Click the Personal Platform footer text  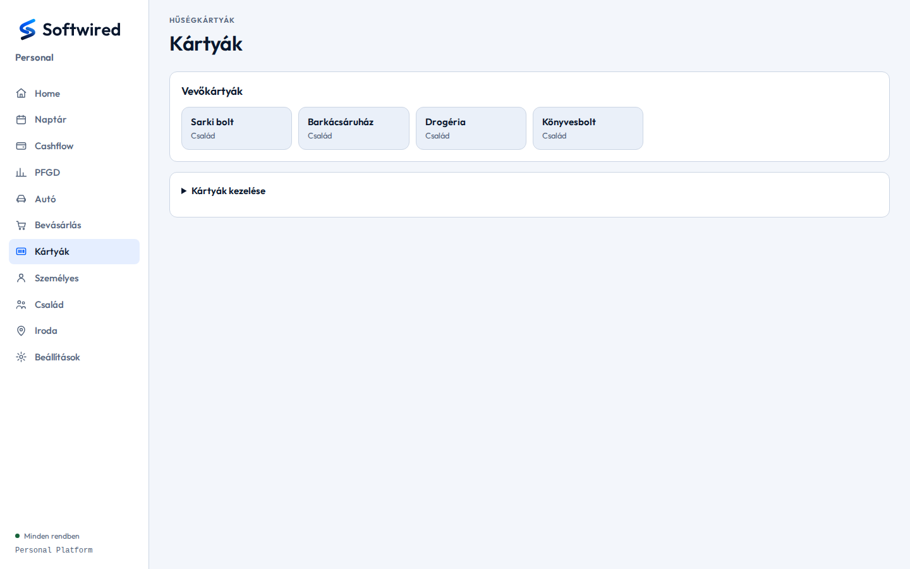[x=54, y=550]
